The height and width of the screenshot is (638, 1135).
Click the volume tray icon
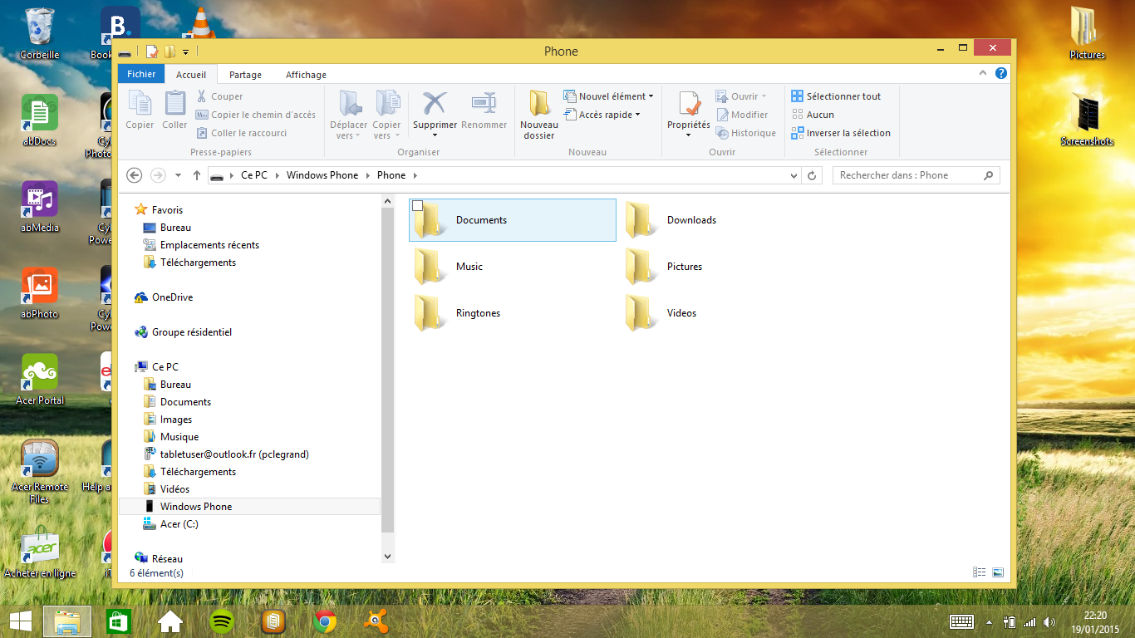click(1049, 621)
